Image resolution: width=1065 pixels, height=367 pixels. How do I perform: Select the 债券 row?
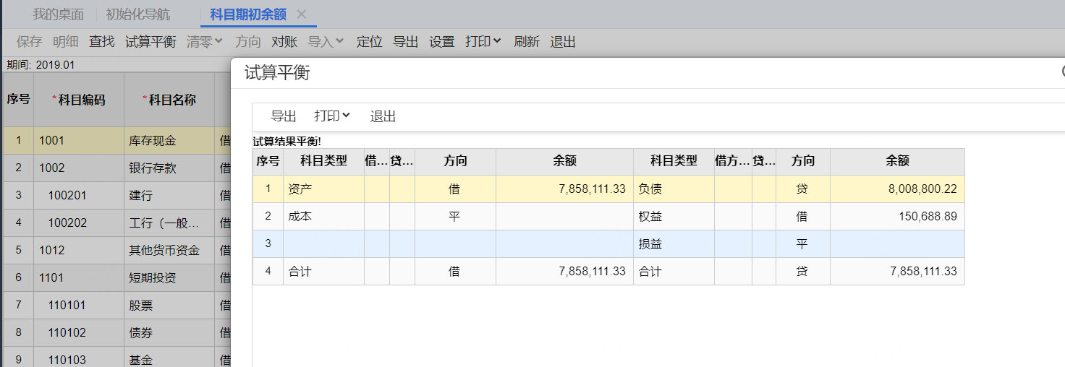click(169, 333)
